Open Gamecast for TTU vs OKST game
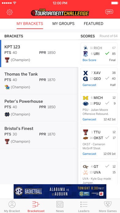Viewport: 120px width, 213px height. (89, 154)
